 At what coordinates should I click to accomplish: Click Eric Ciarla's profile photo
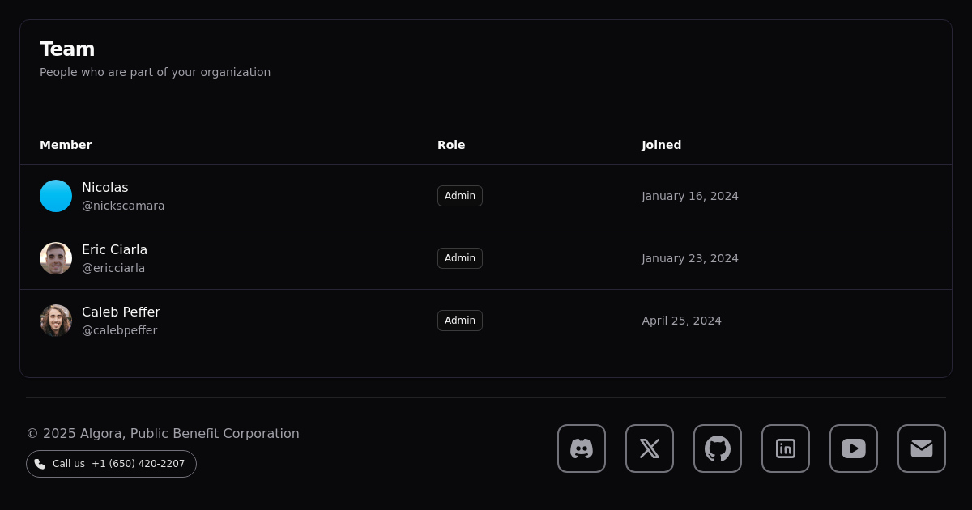[56, 258]
